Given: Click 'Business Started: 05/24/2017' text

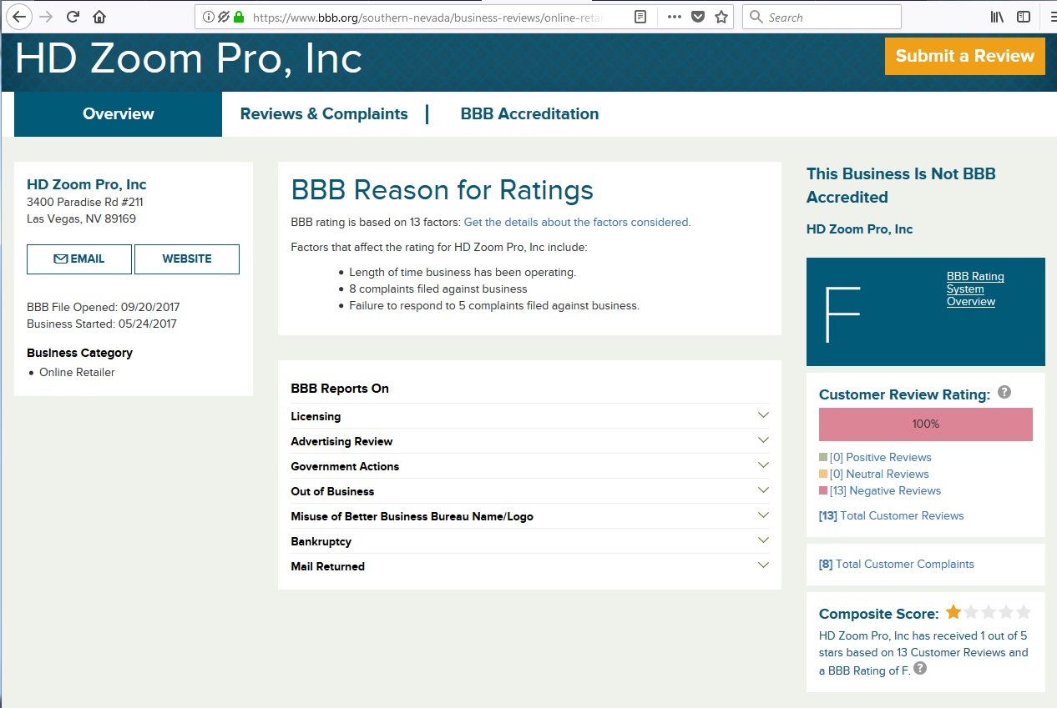Looking at the screenshot, I should 102,324.
